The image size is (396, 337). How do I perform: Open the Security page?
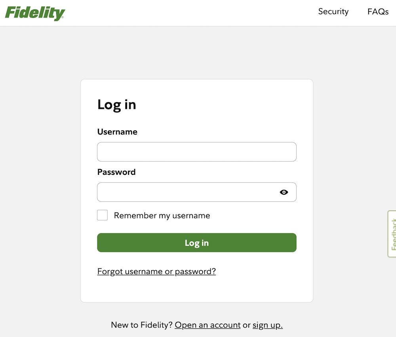(x=333, y=11)
